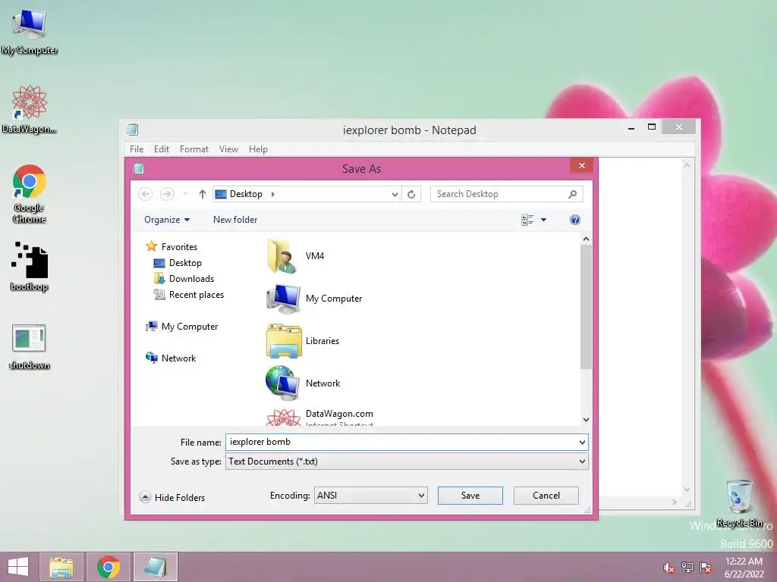Open Notepad File menu
Viewport: 777px width, 582px height.
coord(137,149)
